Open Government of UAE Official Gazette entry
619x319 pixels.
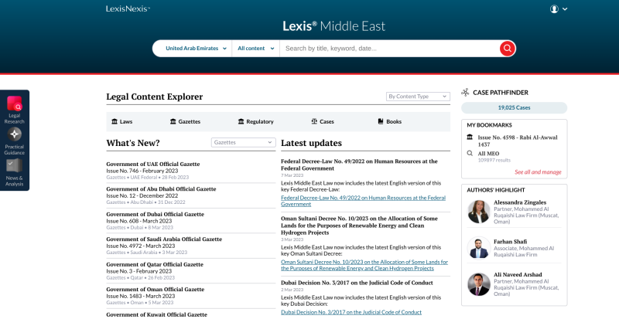click(x=152, y=164)
